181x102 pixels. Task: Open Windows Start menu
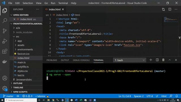[2, 100]
